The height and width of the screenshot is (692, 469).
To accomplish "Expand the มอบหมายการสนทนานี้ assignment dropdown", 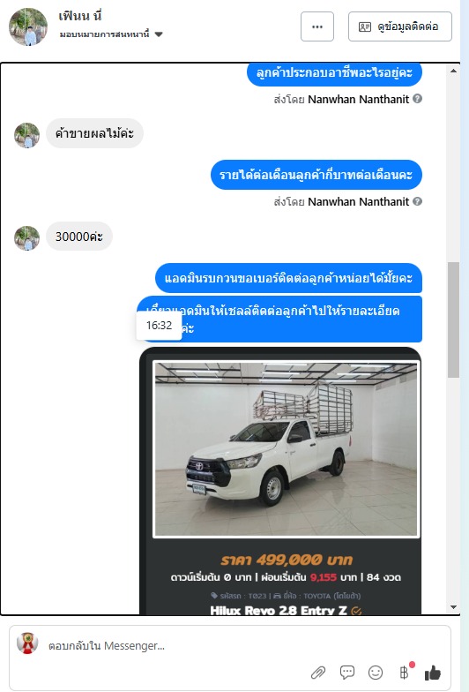I will [x=159, y=34].
